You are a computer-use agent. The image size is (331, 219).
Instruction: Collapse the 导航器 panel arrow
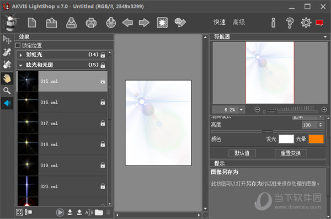tap(325, 37)
